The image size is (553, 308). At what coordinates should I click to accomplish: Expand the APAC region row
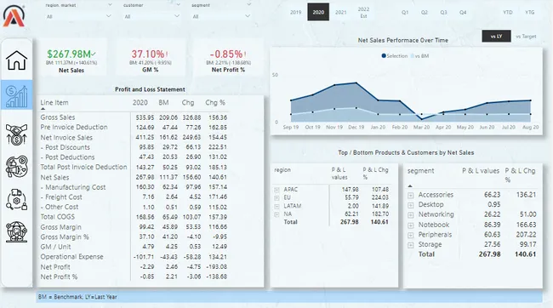(276, 190)
